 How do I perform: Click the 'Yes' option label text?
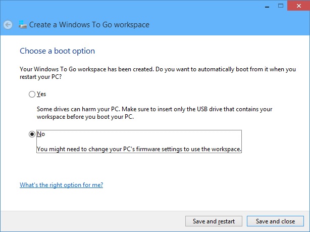tap(41, 94)
